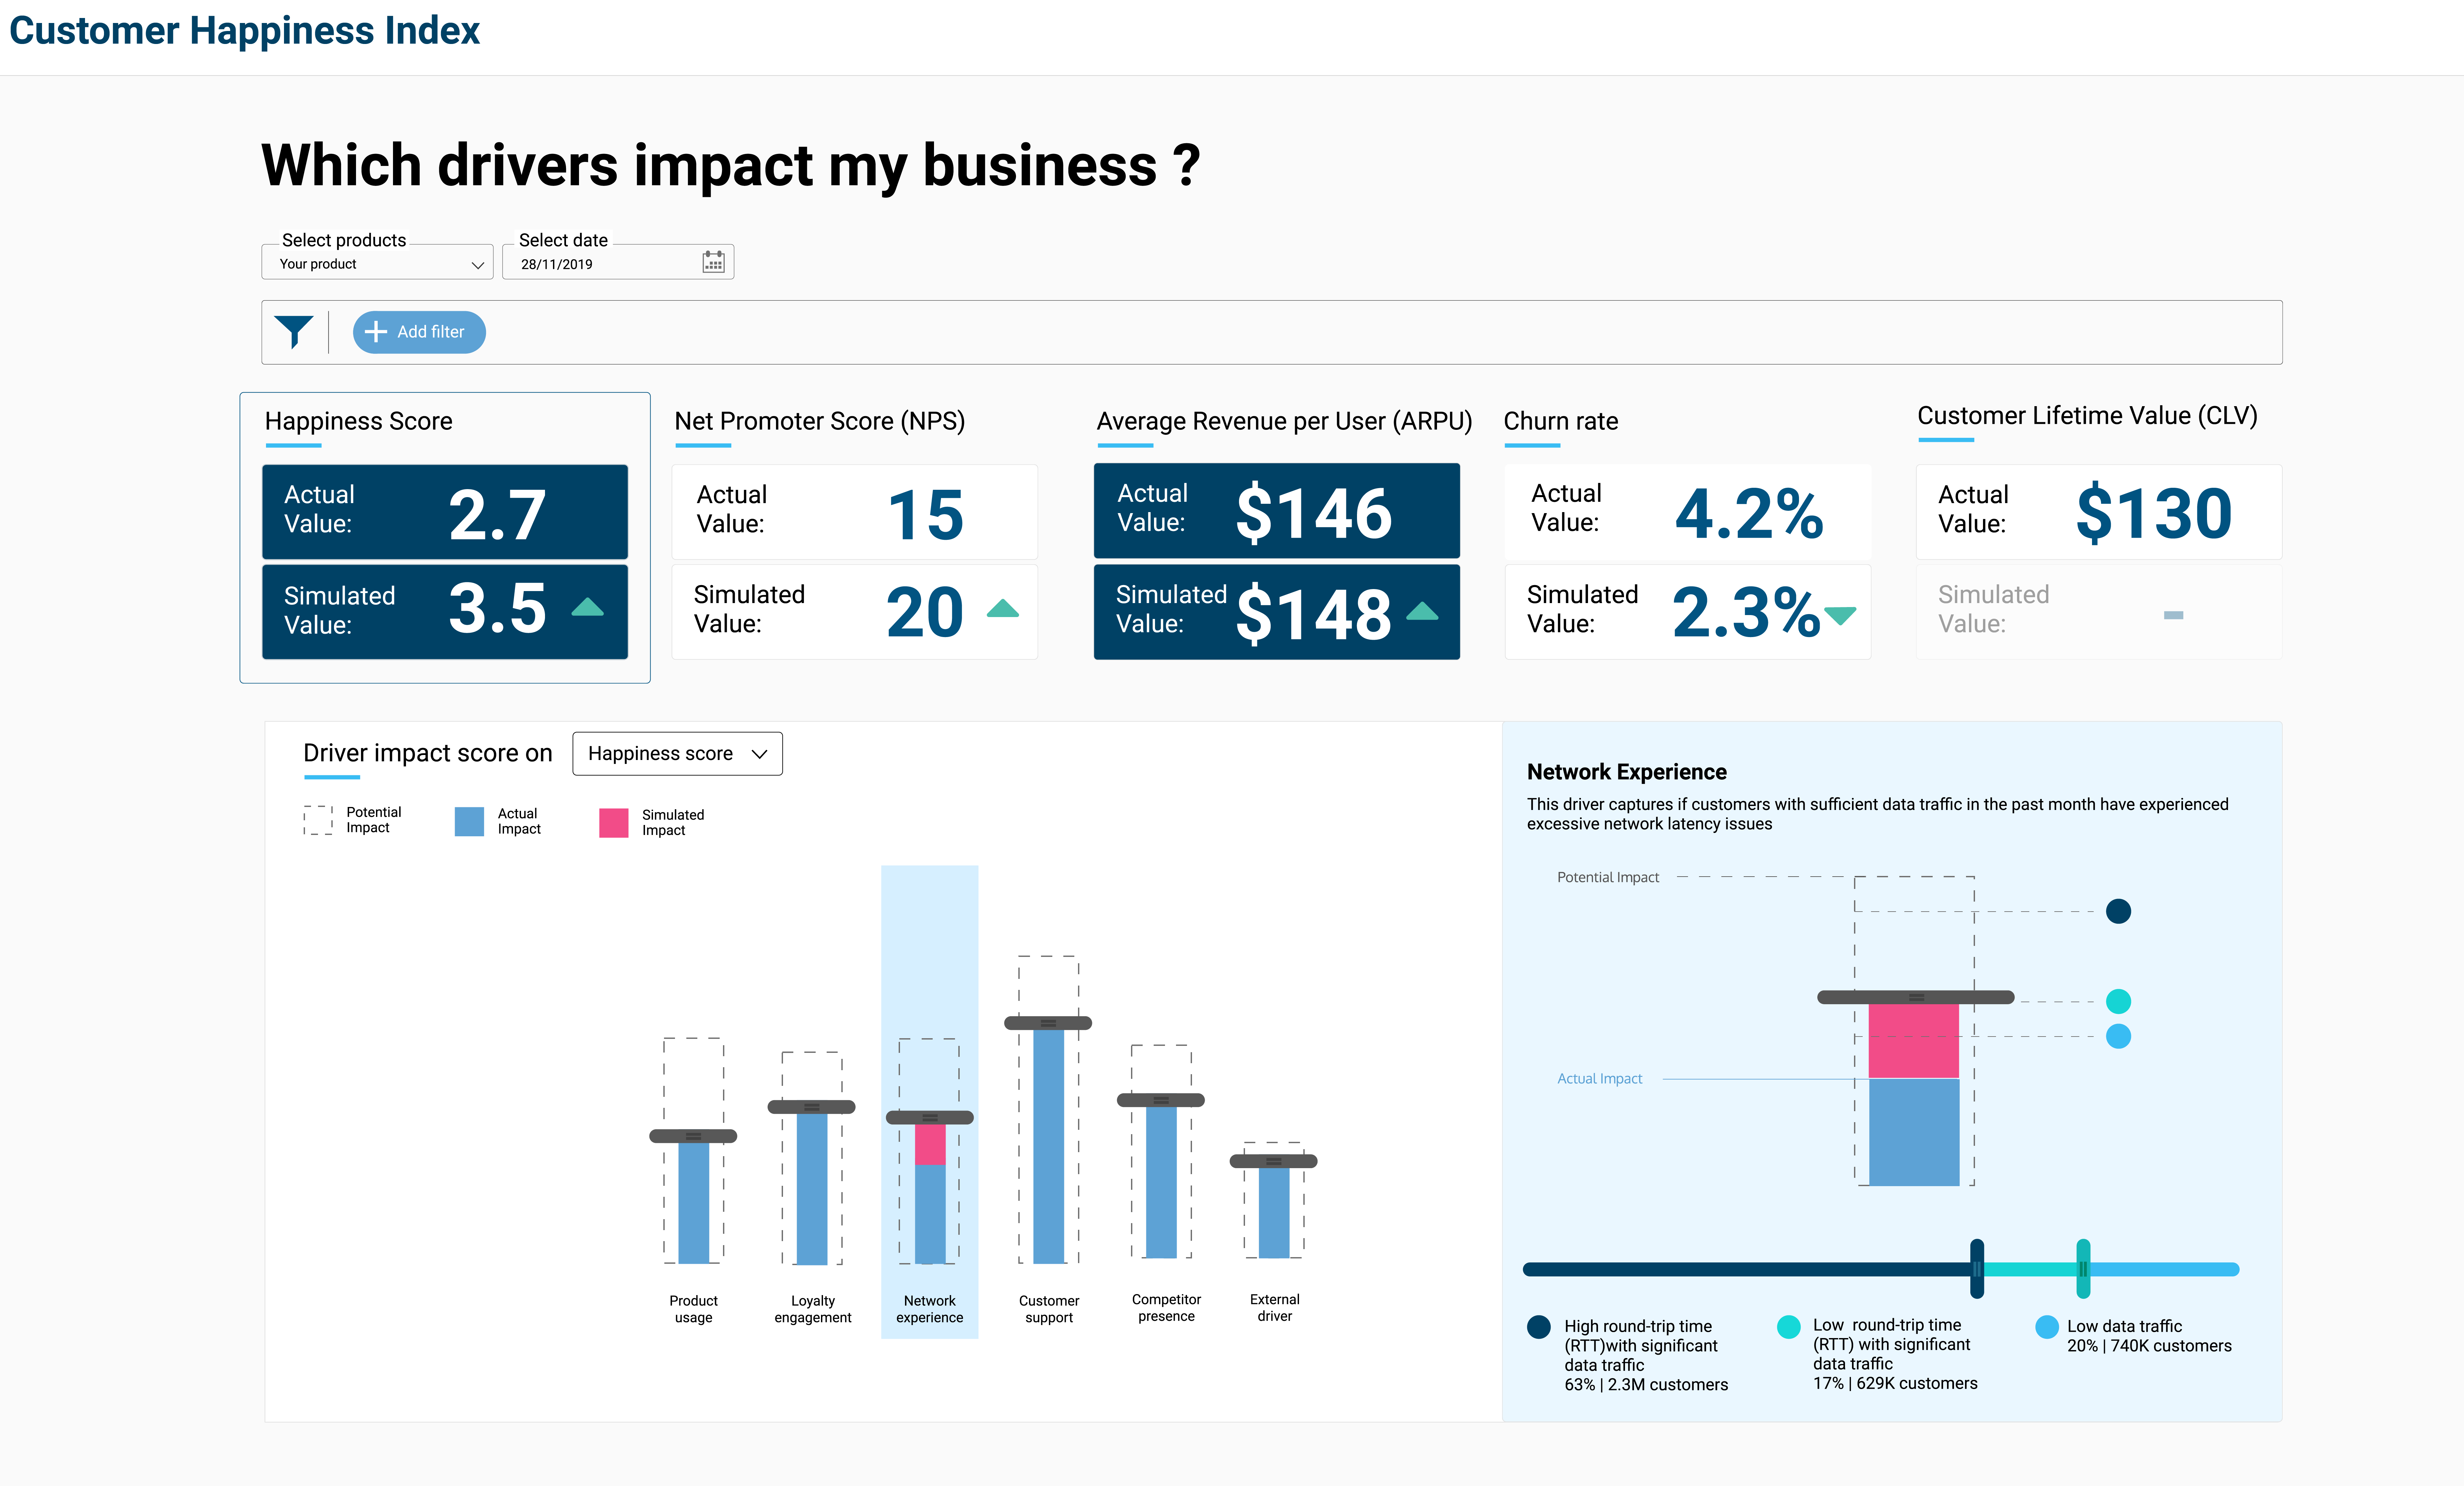Click the Churn rate simulated down arrow
2464x1486 pixels.
[1840, 616]
